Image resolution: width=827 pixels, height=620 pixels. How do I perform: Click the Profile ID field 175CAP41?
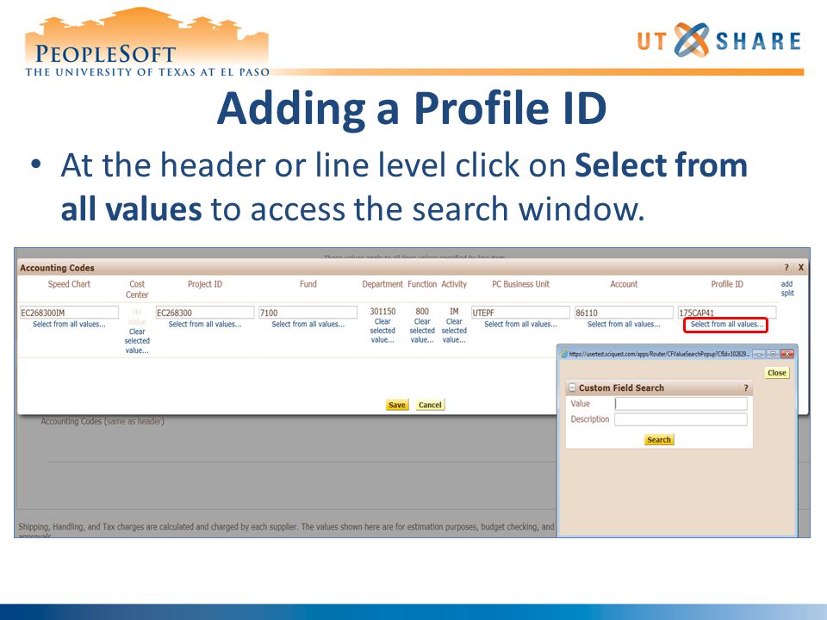727,312
